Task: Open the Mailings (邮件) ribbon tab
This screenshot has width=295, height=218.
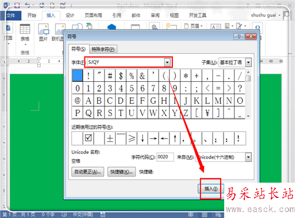Action: tap(136, 15)
